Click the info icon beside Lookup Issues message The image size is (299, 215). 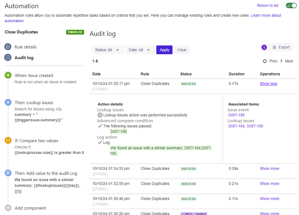coord(100,115)
